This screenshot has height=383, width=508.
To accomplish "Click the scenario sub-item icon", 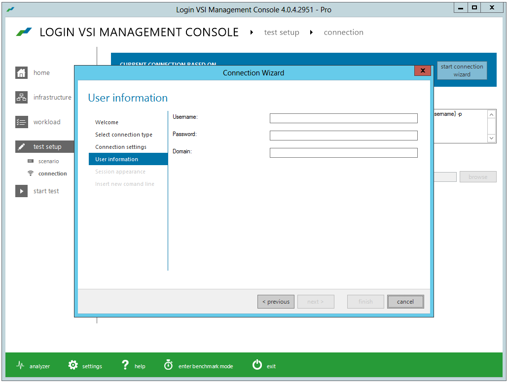I will tap(31, 161).
